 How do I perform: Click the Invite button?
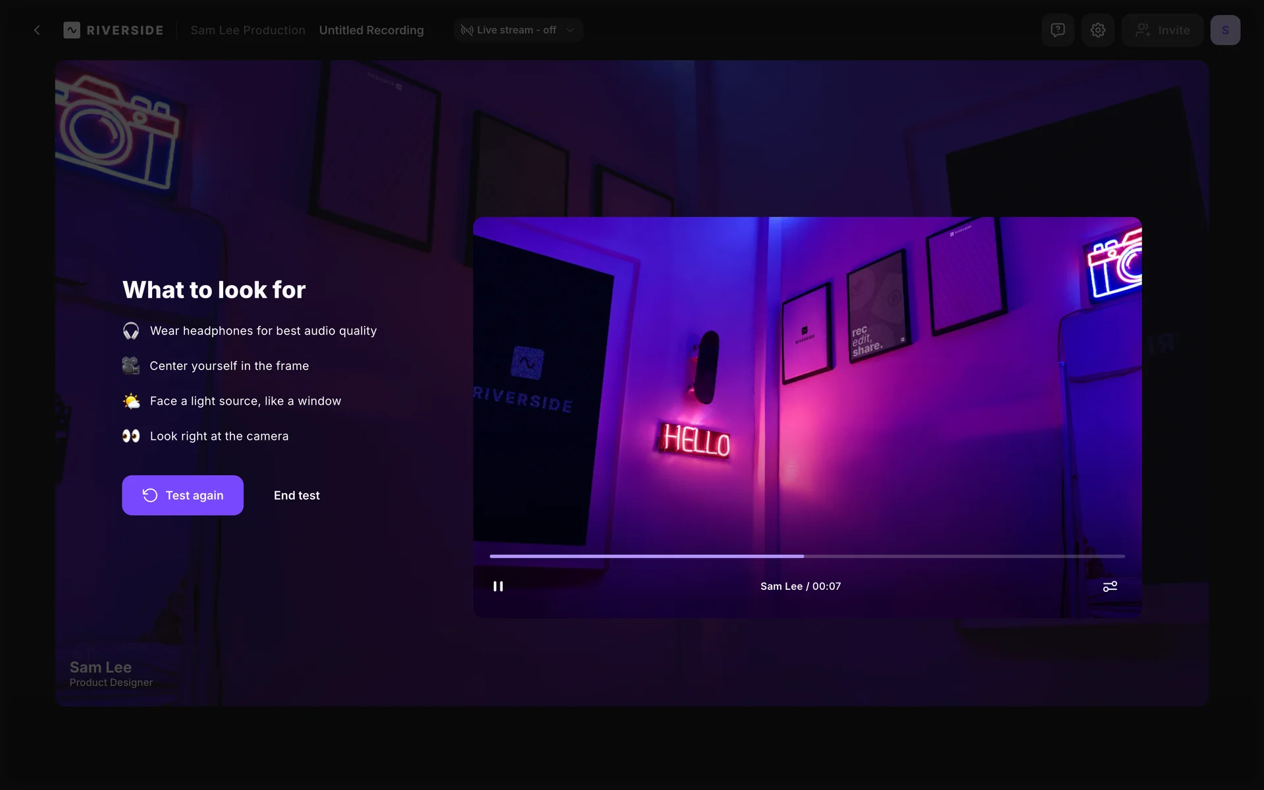pyautogui.click(x=1162, y=30)
